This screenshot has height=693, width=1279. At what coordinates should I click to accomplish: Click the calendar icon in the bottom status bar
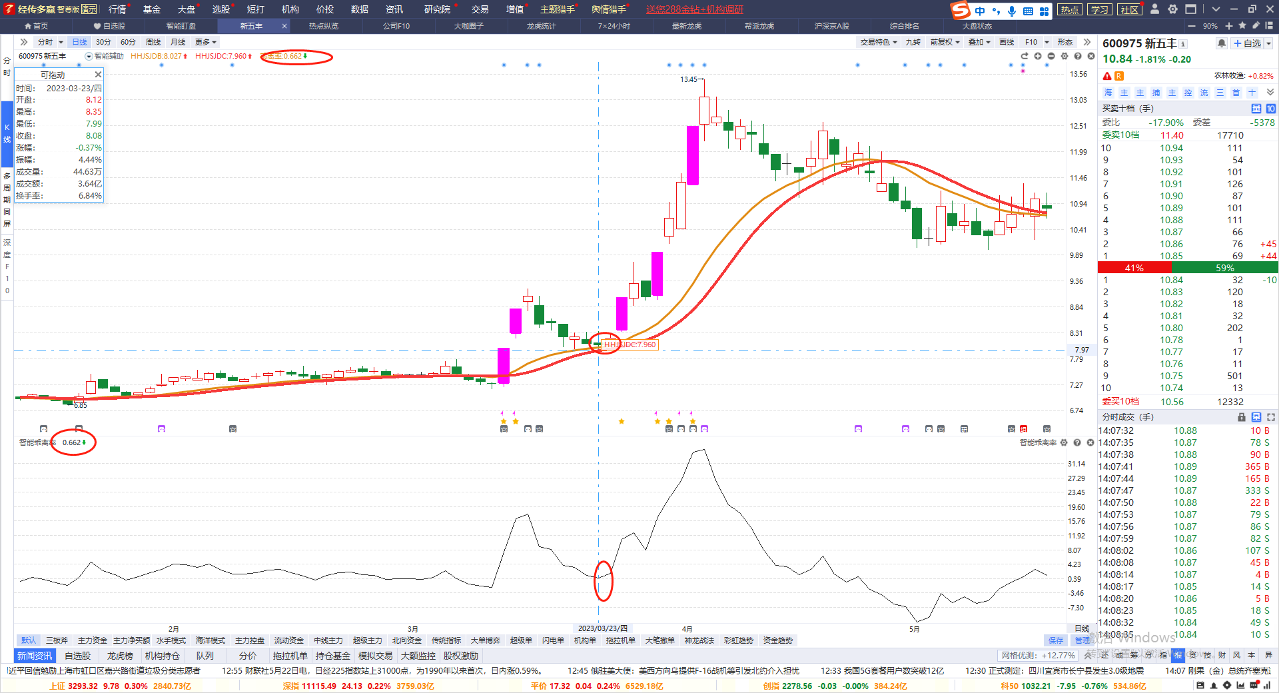(x=1200, y=686)
